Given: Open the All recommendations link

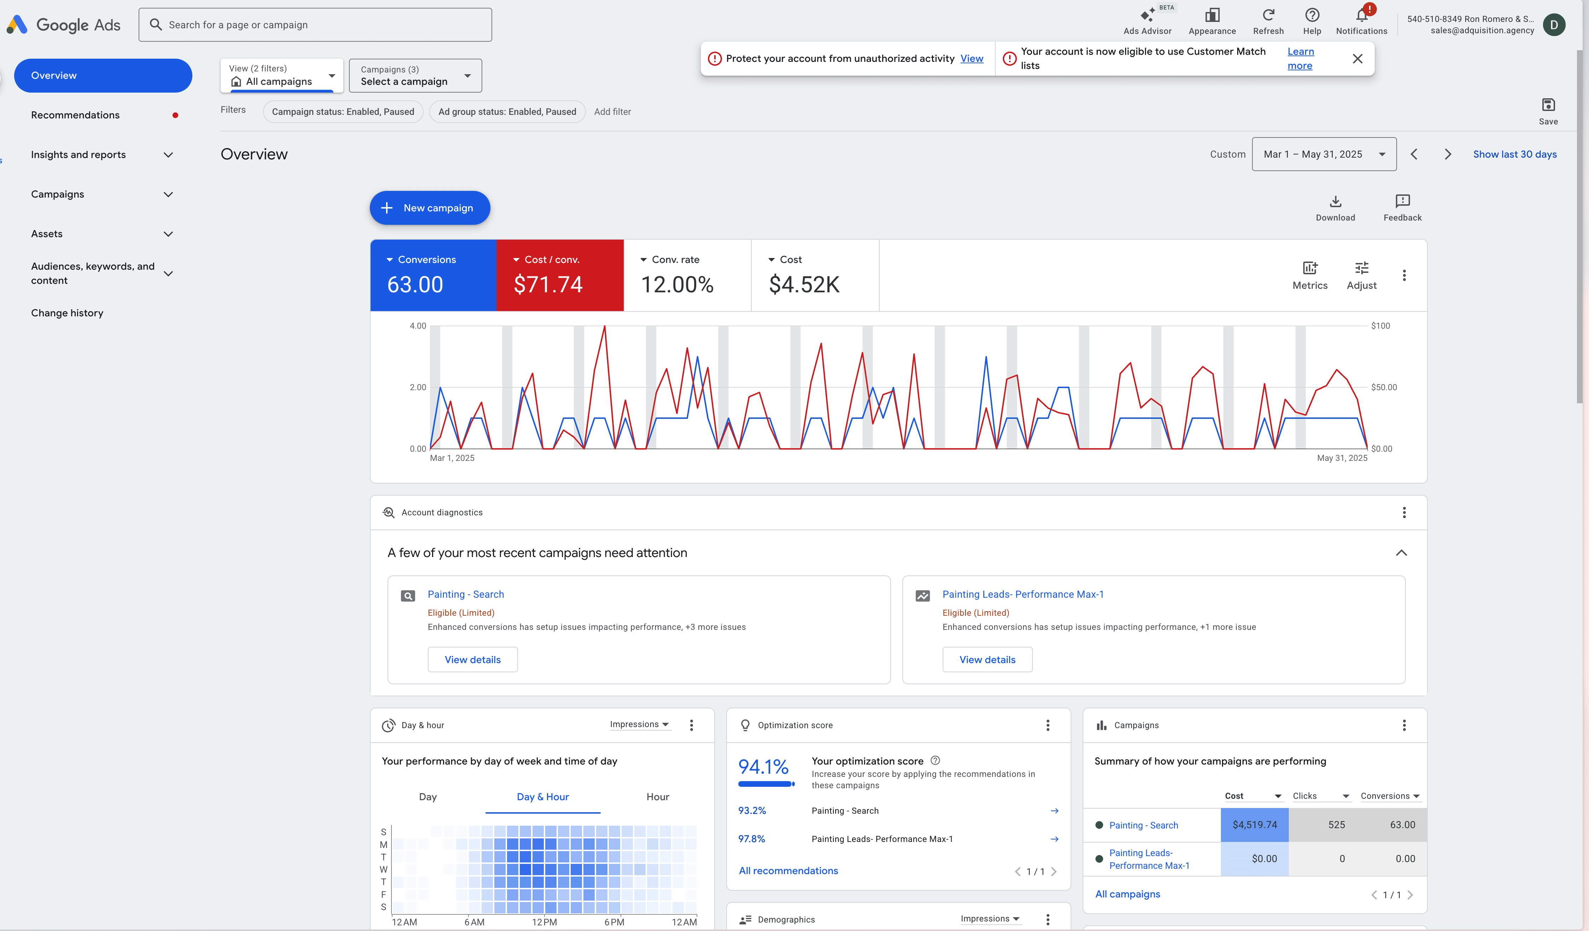Looking at the screenshot, I should click(788, 871).
